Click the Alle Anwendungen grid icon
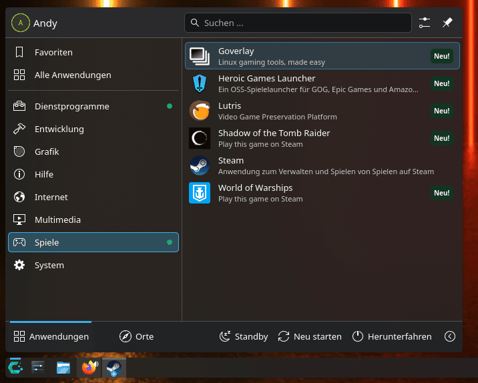Screen dimensions: 478x383 (x=19, y=75)
